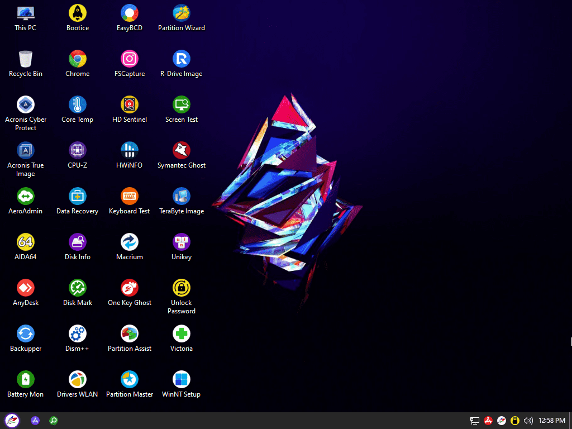The image size is (572, 429).
Task: Open the volume speaker tray icon
Action: coord(528,421)
